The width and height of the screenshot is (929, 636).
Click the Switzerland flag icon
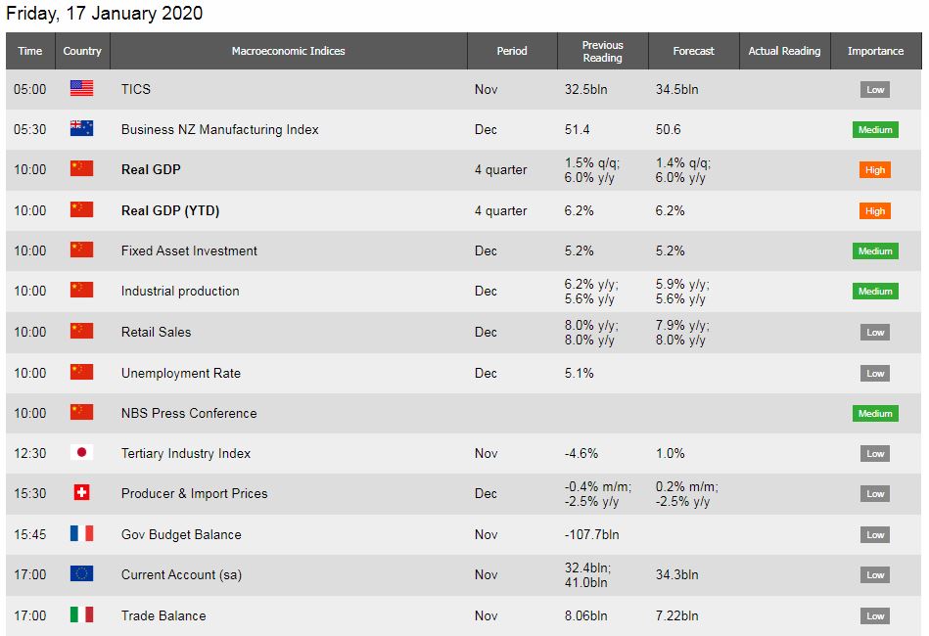[81, 493]
